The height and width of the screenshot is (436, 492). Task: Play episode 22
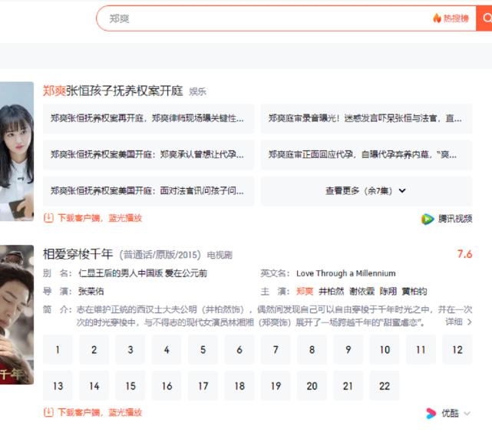[x=385, y=386]
